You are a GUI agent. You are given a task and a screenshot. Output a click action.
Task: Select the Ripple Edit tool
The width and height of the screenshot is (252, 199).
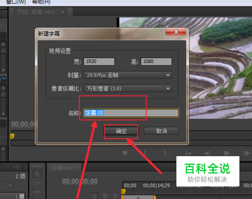point(37,191)
